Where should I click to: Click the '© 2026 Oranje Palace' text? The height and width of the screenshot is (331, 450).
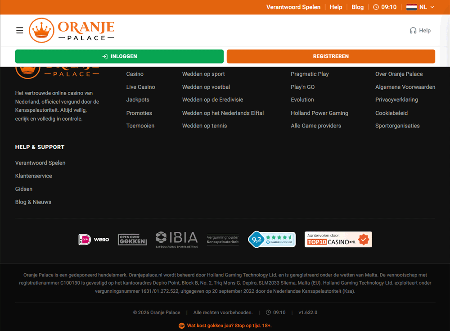tap(157, 313)
